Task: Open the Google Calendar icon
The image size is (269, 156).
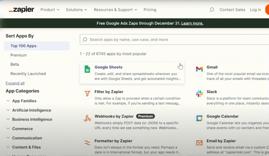Action: (200, 118)
